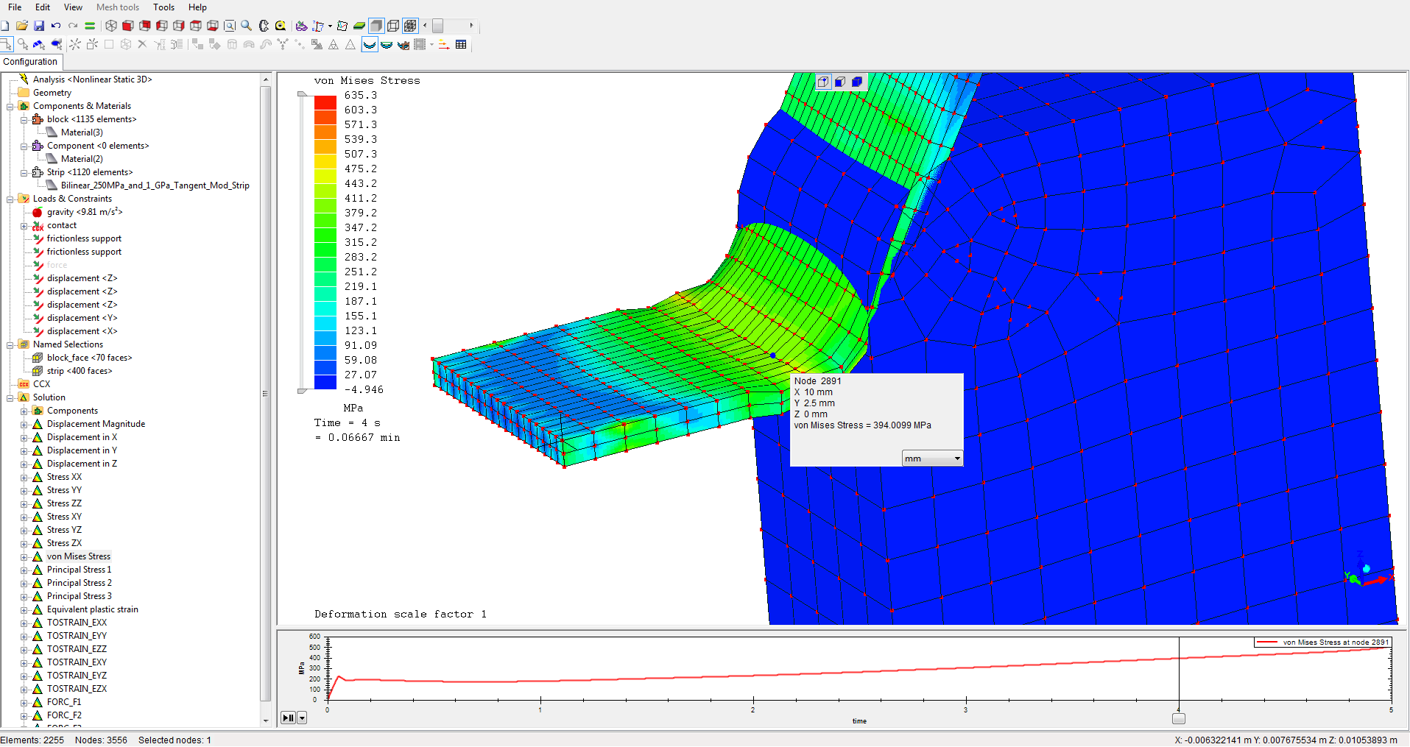Screen dimensions: 1410x747
Task: Click the Undo arrow icon
Action: 56,26
